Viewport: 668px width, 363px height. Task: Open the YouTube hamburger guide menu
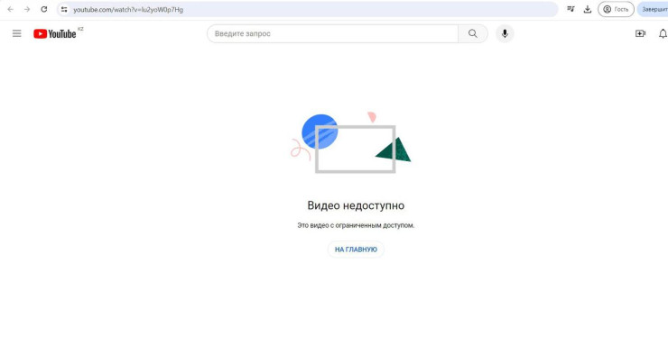tap(16, 33)
